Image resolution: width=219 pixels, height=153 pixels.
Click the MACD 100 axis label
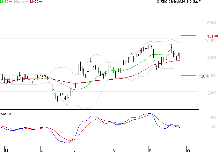pyautogui.click(x=213, y=127)
